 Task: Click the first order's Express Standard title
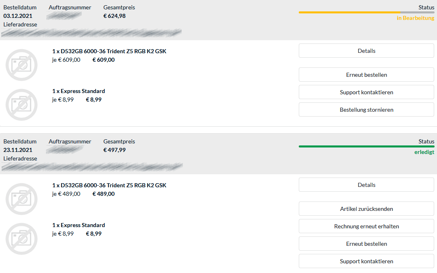click(78, 91)
